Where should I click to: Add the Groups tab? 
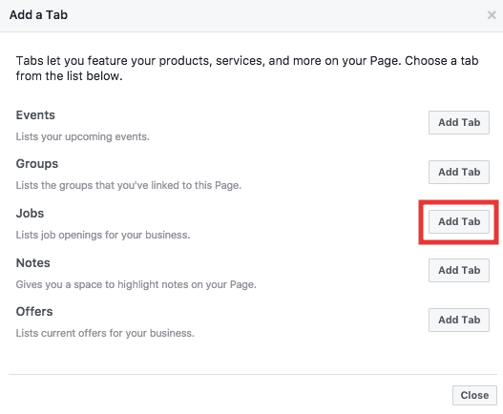coord(459,173)
